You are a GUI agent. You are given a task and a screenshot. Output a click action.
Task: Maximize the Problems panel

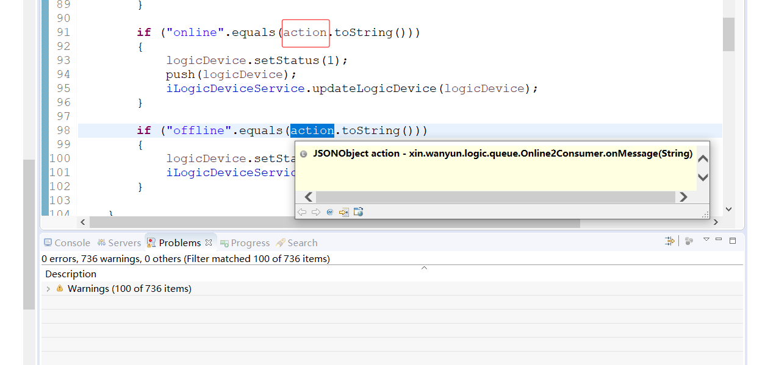tap(733, 241)
